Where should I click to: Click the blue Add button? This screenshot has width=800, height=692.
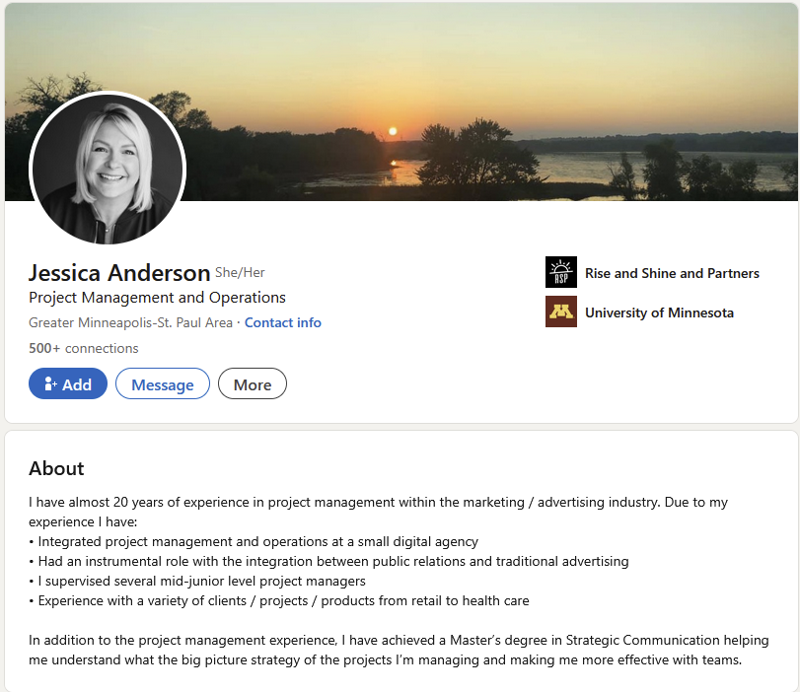click(x=67, y=383)
